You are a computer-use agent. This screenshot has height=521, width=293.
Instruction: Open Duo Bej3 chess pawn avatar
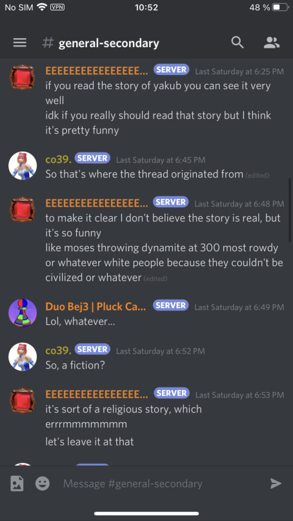pos(23,312)
